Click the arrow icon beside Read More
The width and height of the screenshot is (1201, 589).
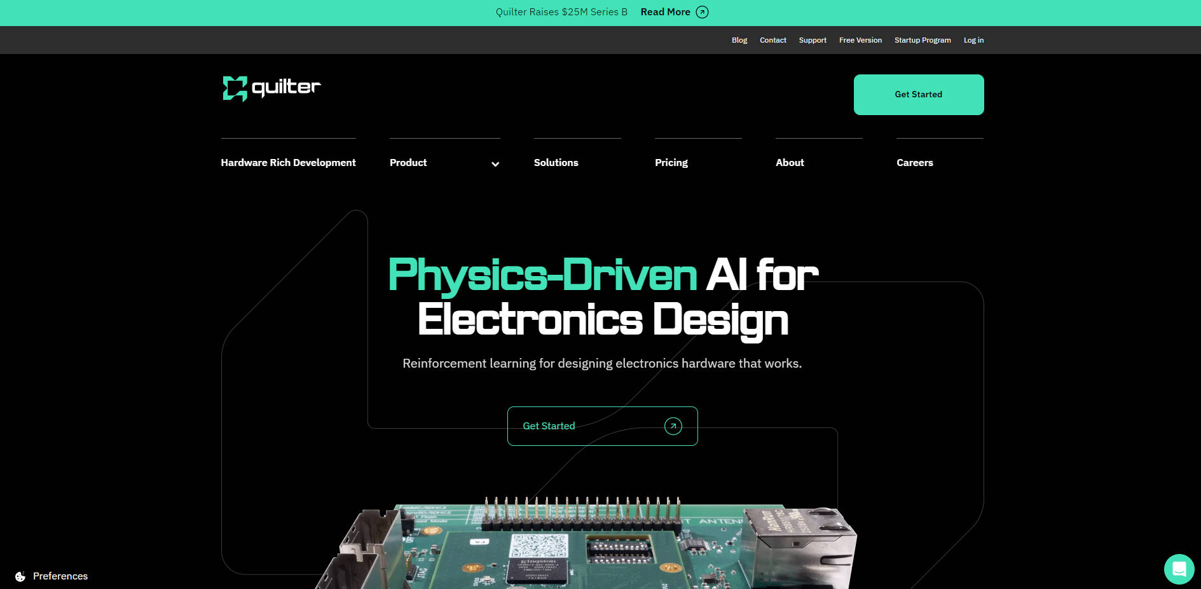click(702, 12)
